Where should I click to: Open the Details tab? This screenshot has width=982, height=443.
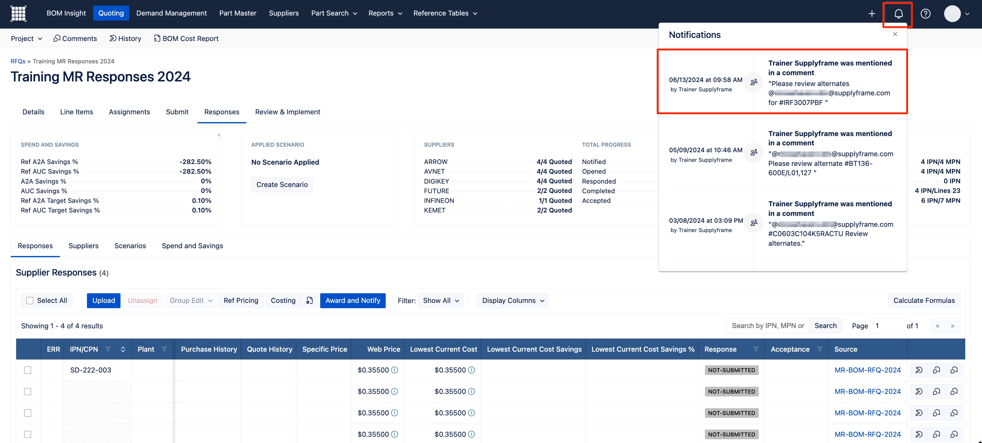(x=33, y=112)
